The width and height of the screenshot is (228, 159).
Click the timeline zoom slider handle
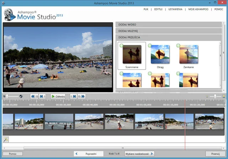[x=215, y=96]
